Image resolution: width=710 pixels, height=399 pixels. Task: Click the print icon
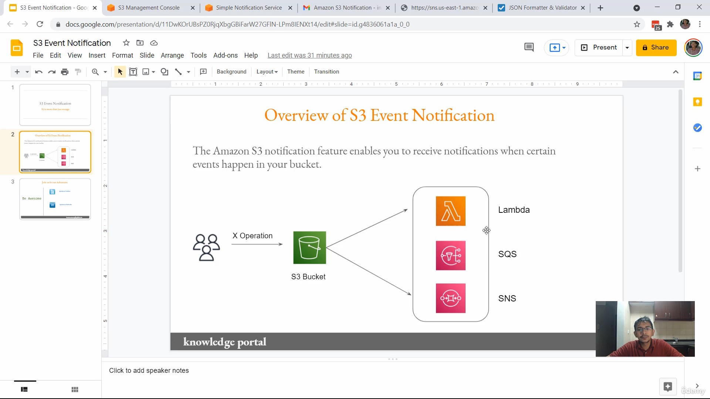tap(65, 72)
